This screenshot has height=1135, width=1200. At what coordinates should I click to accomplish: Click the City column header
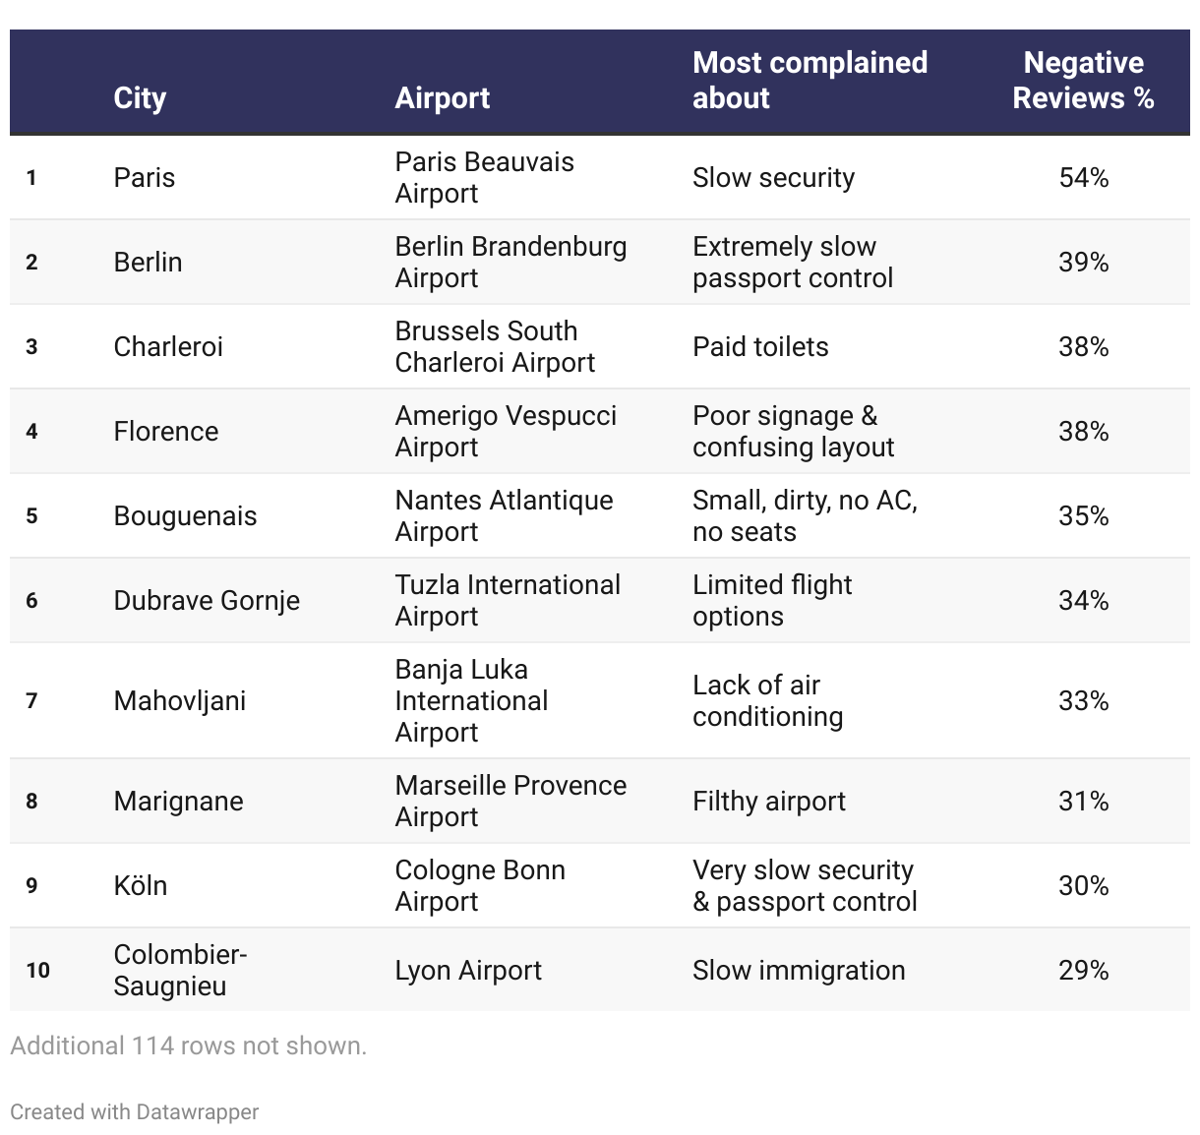coord(140,98)
